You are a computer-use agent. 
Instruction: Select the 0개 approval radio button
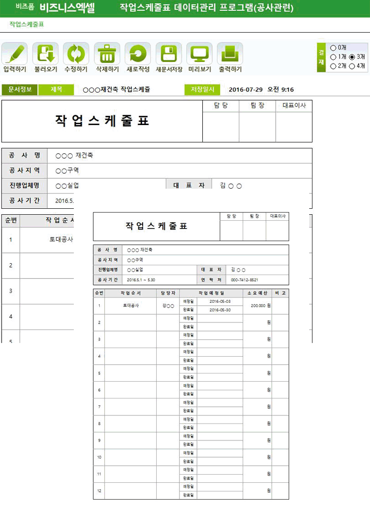333,48
